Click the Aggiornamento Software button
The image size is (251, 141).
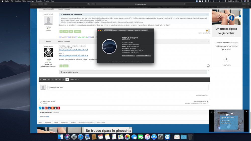[x=143, y=56]
